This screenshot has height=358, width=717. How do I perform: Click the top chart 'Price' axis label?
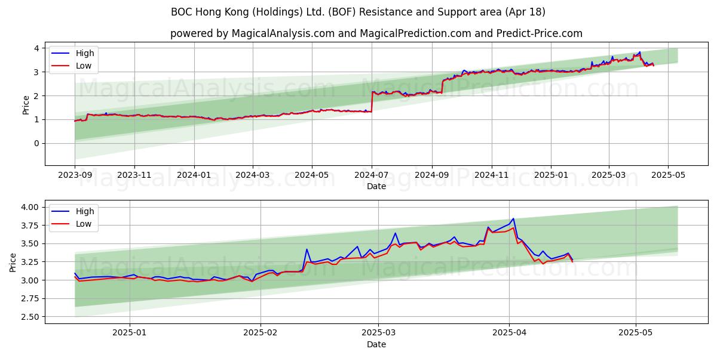(x=26, y=104)
